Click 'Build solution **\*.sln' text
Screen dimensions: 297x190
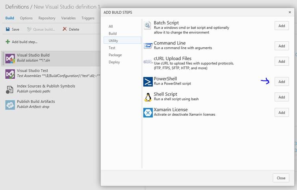[x=33, y=60]
